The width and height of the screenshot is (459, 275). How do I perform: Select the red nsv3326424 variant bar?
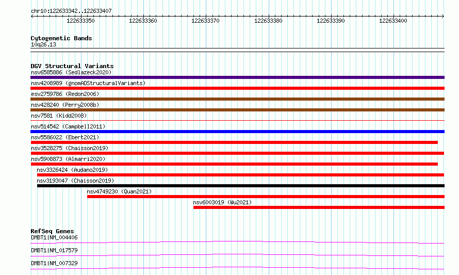[x=240, y=175]
